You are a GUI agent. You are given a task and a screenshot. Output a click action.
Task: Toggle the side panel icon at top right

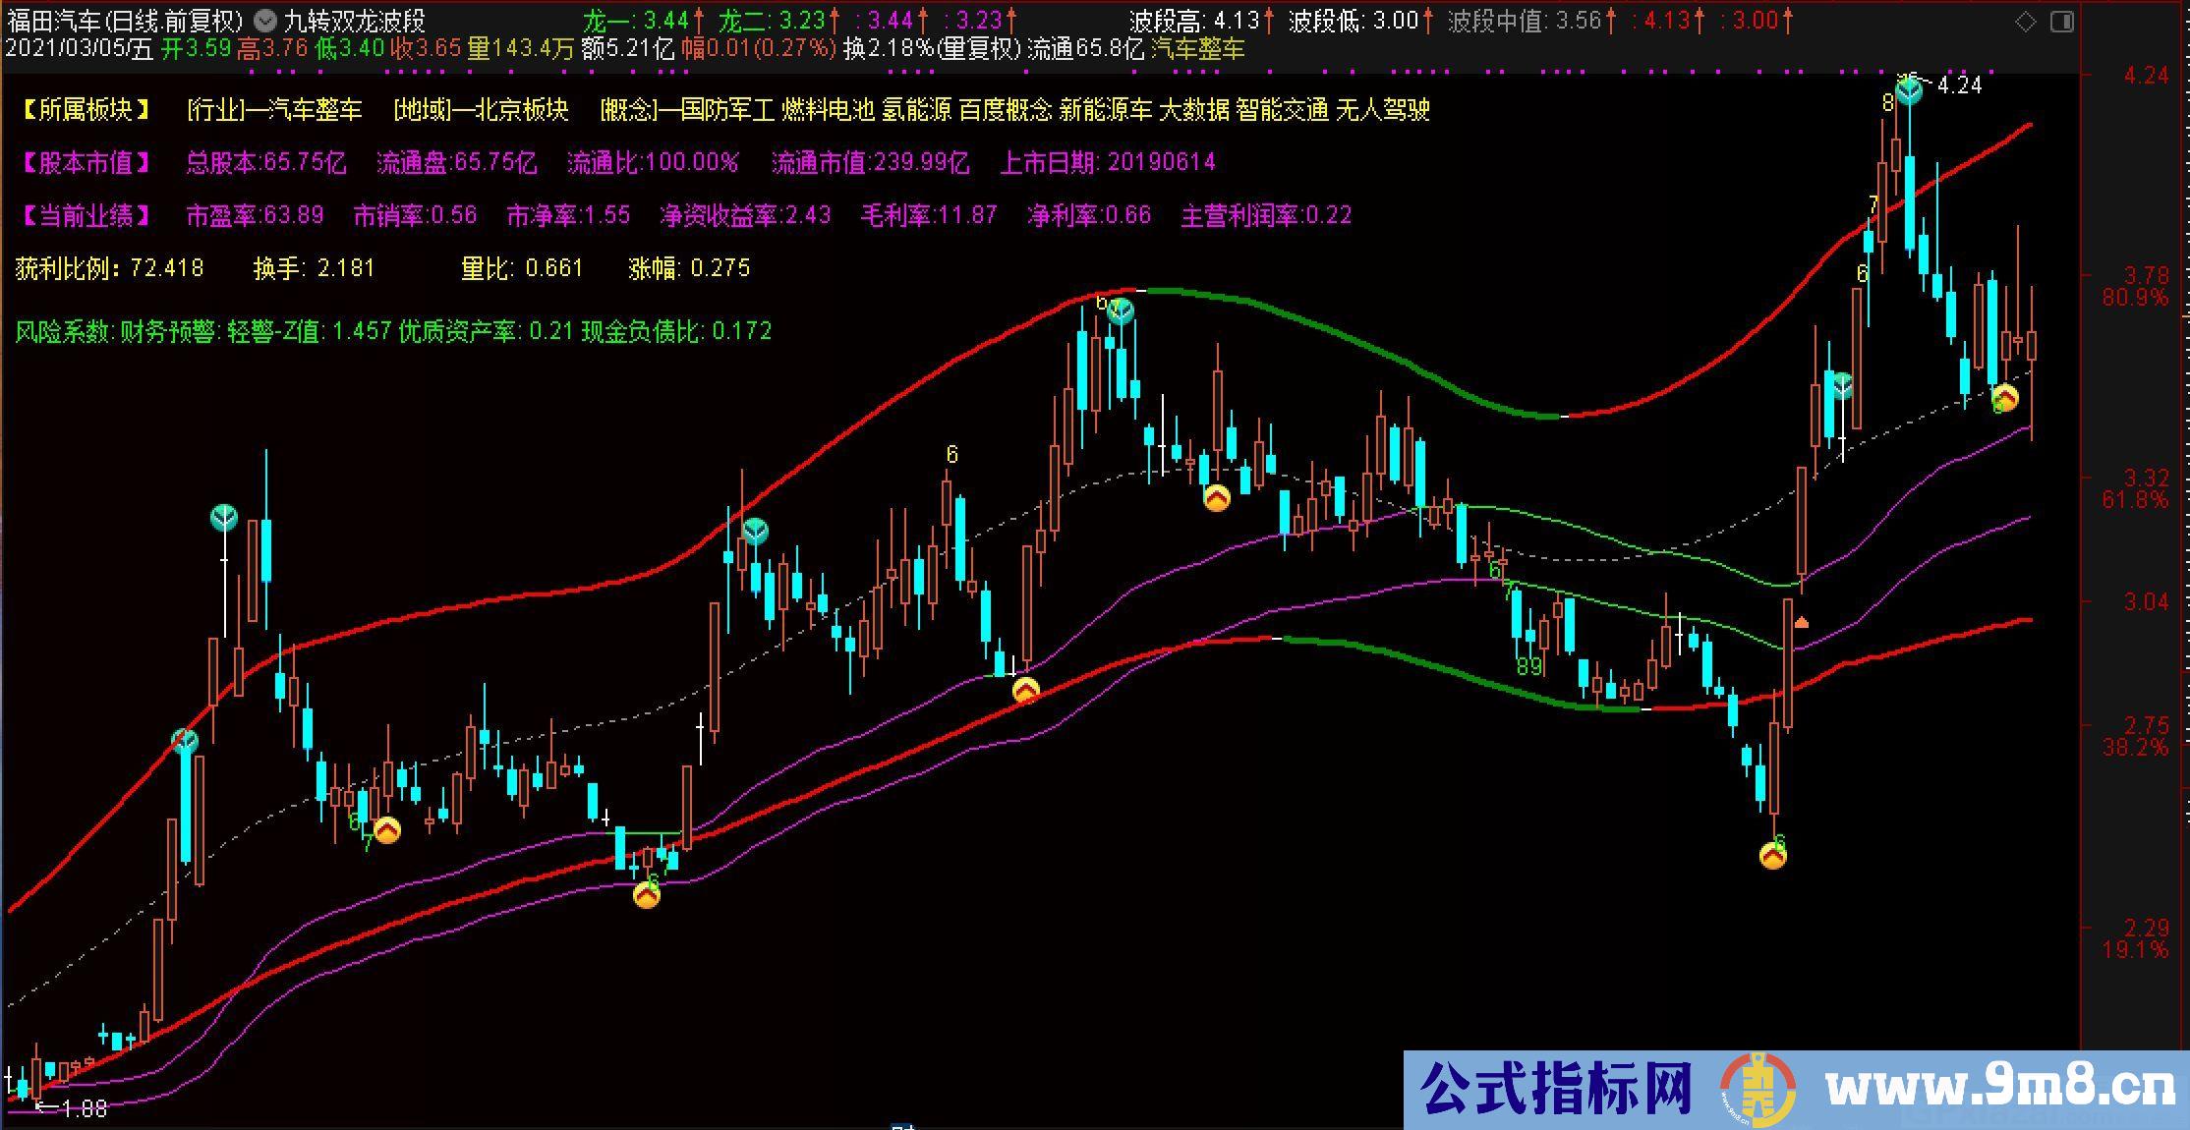(x=2062, y=22)
